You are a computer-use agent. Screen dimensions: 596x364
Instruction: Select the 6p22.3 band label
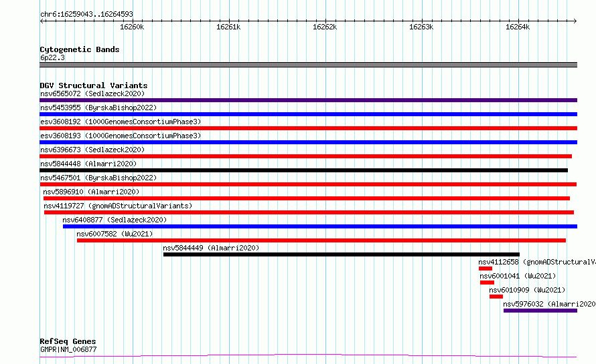coord(52,57)
